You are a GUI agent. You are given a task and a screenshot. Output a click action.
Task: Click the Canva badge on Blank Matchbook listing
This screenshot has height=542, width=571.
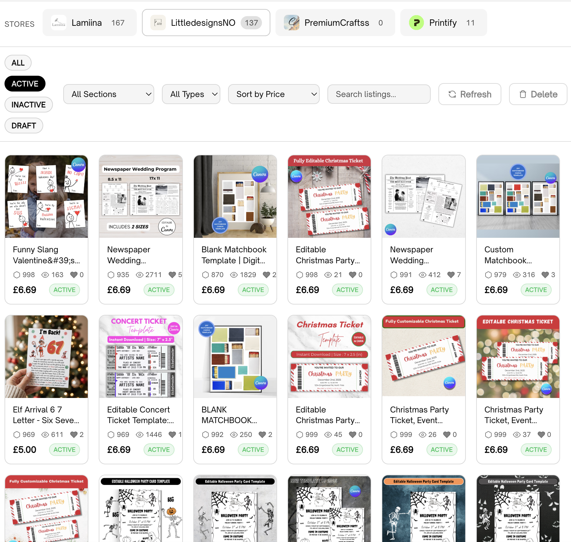click(260, 174)
